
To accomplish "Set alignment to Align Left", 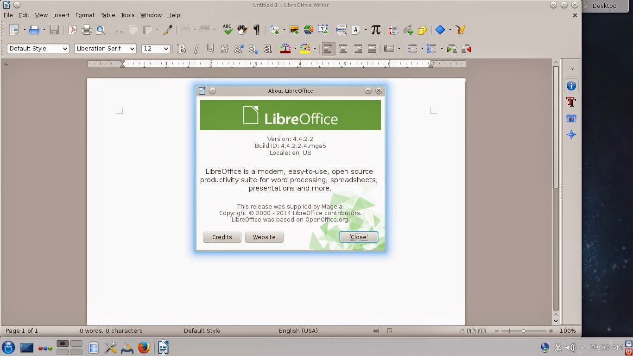I will pos(329,49).
